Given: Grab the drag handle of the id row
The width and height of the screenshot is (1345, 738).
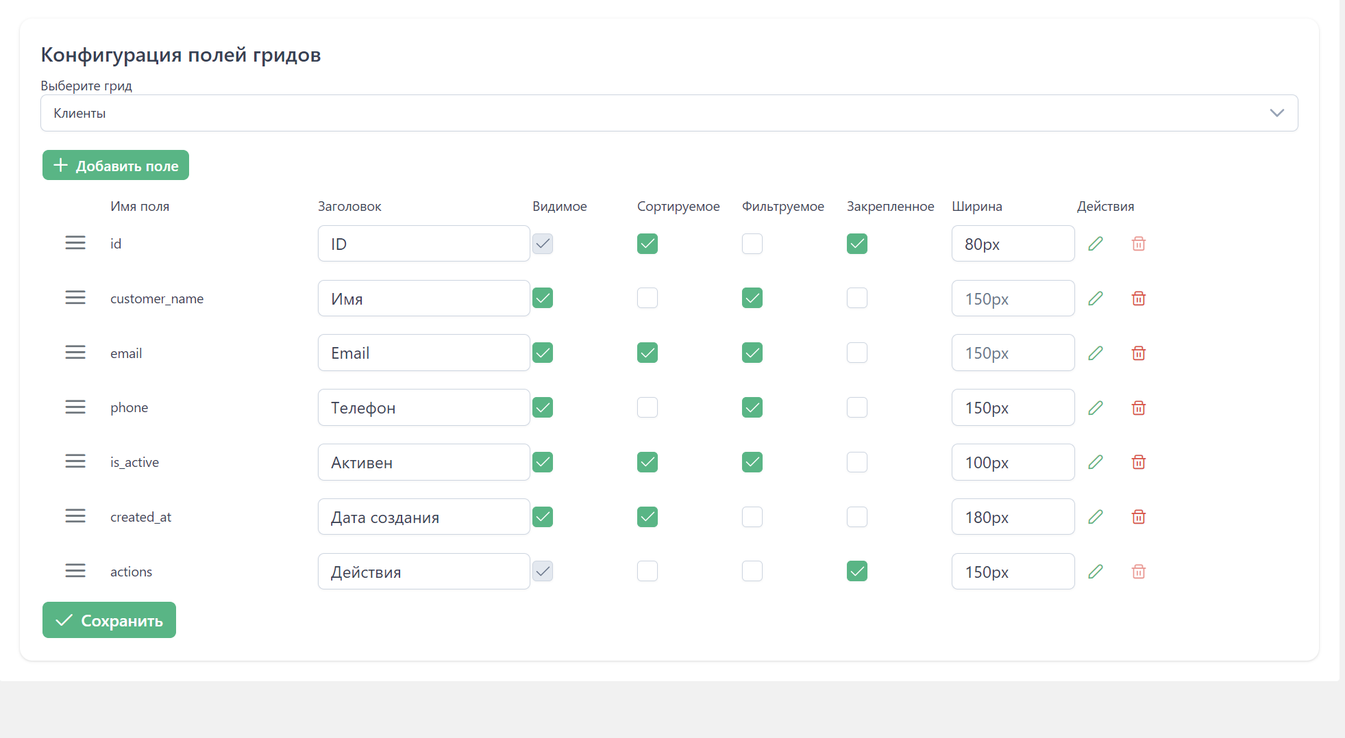Looking at the screenshot, I should coord(75,243).
